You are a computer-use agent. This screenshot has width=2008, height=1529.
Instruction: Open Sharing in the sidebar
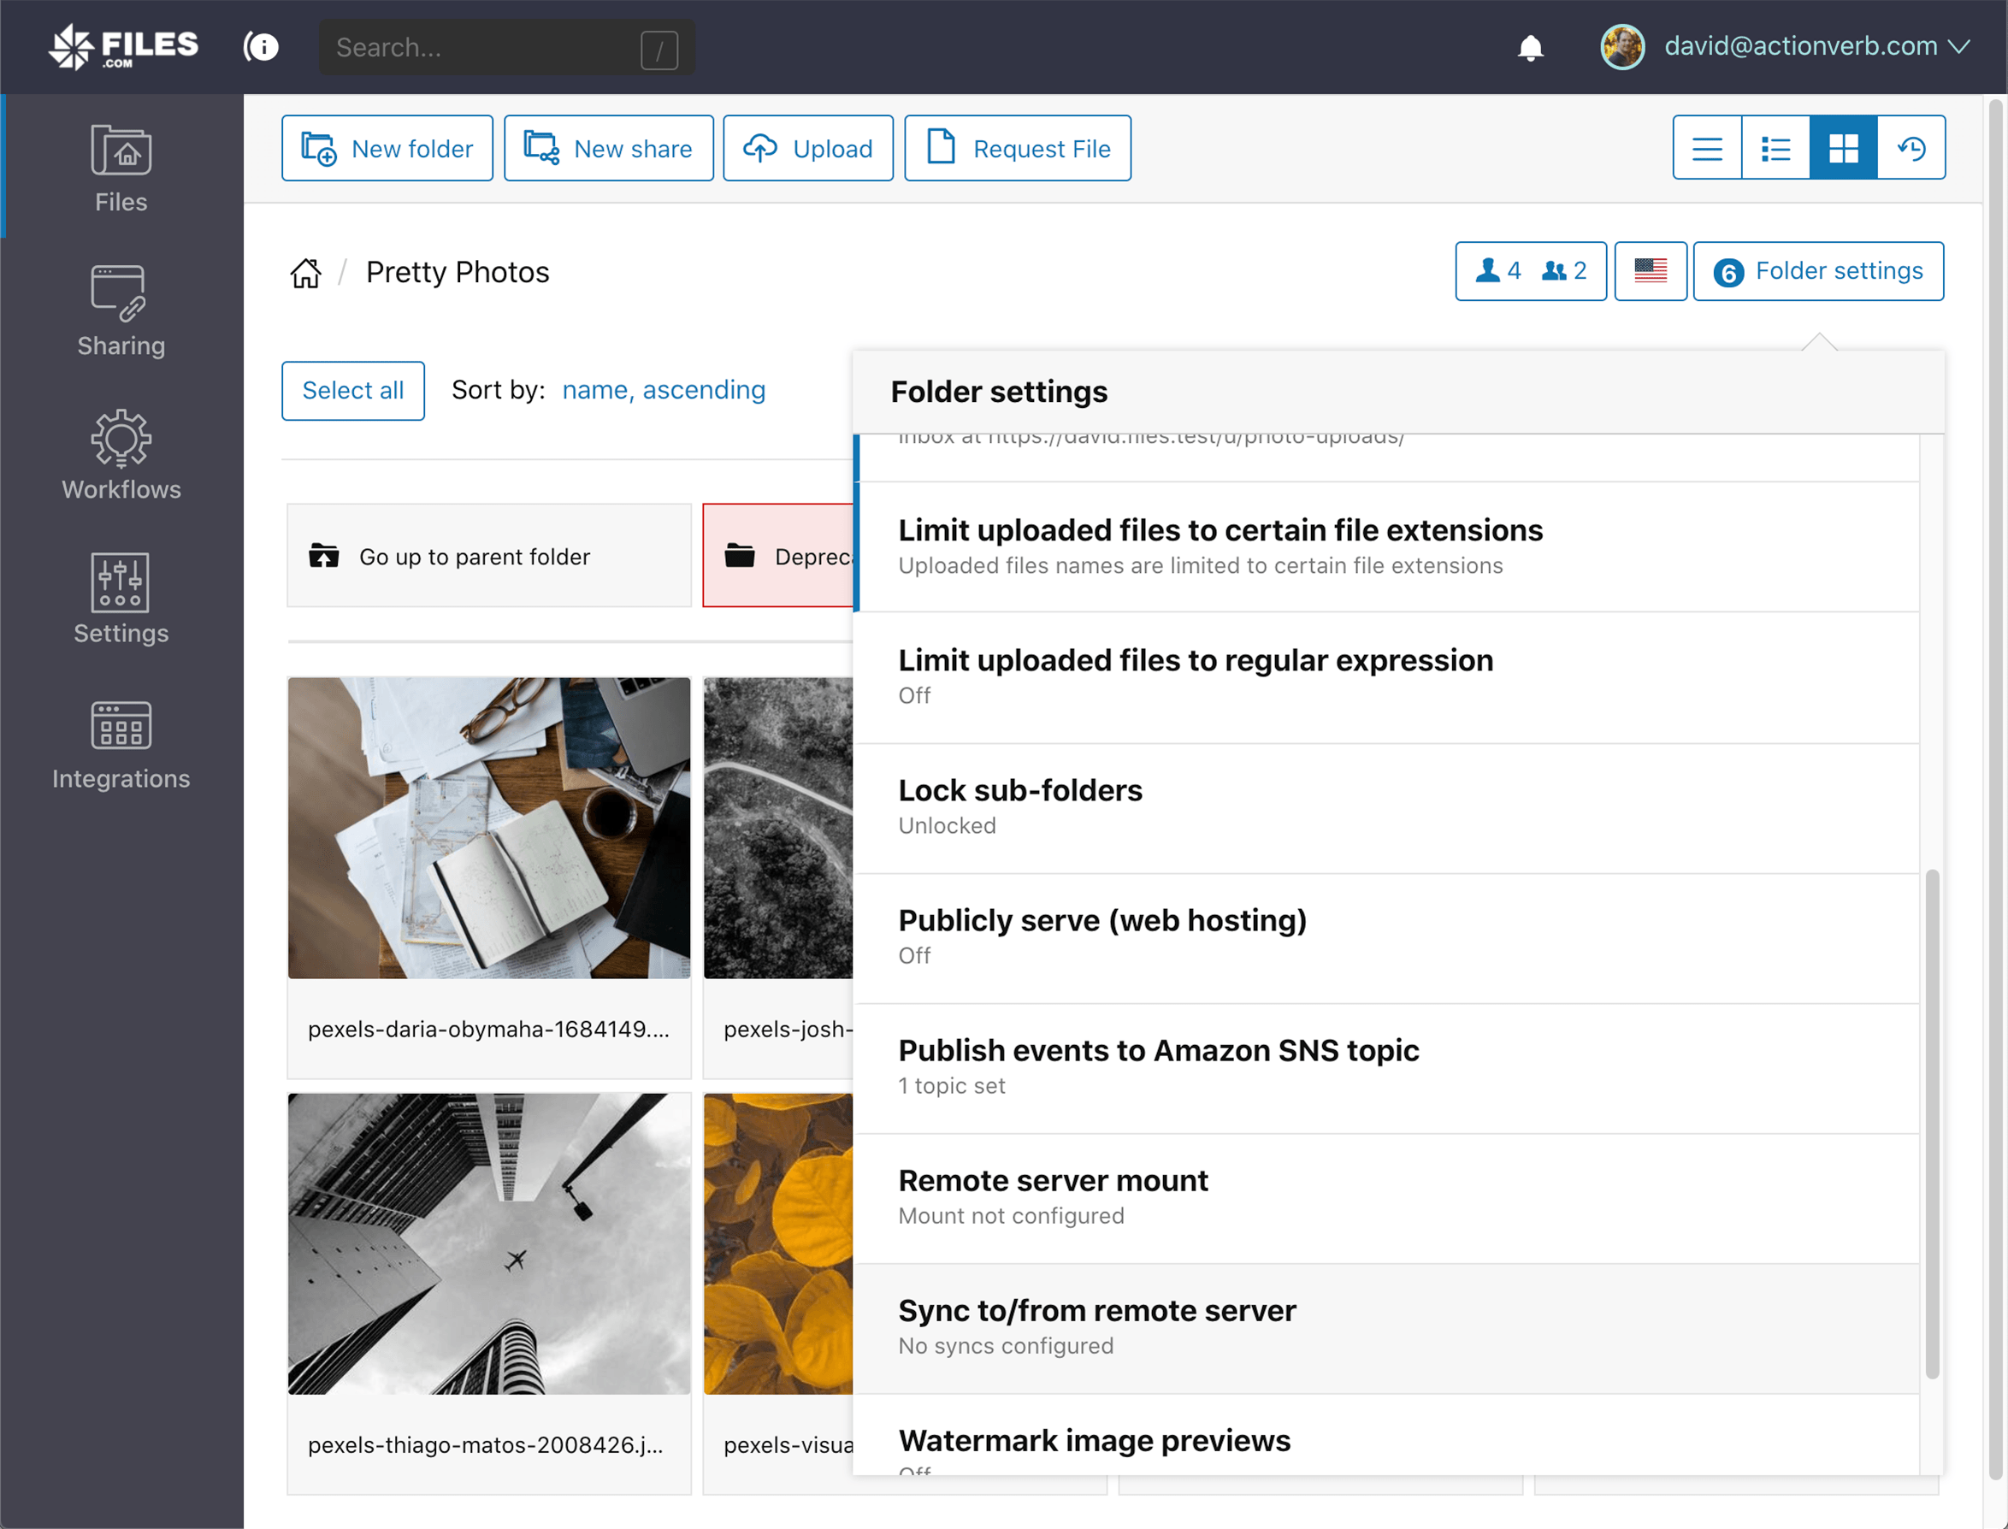(x=121, y=311)
